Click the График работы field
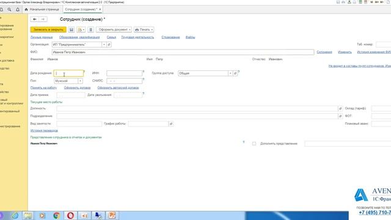 click(x=148, y=123)
